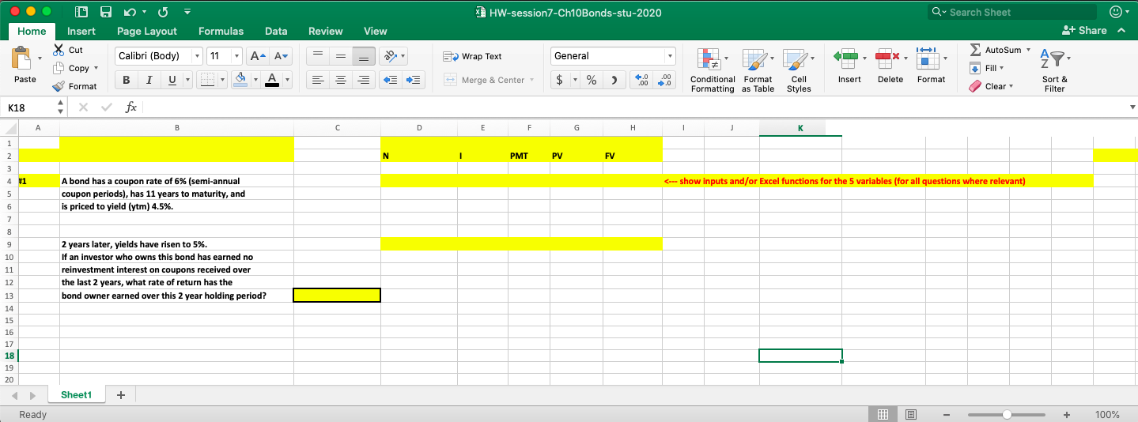This screenshot has width=1138, height=422.
Task: Apply font color red A
Action: pos(271,80)
